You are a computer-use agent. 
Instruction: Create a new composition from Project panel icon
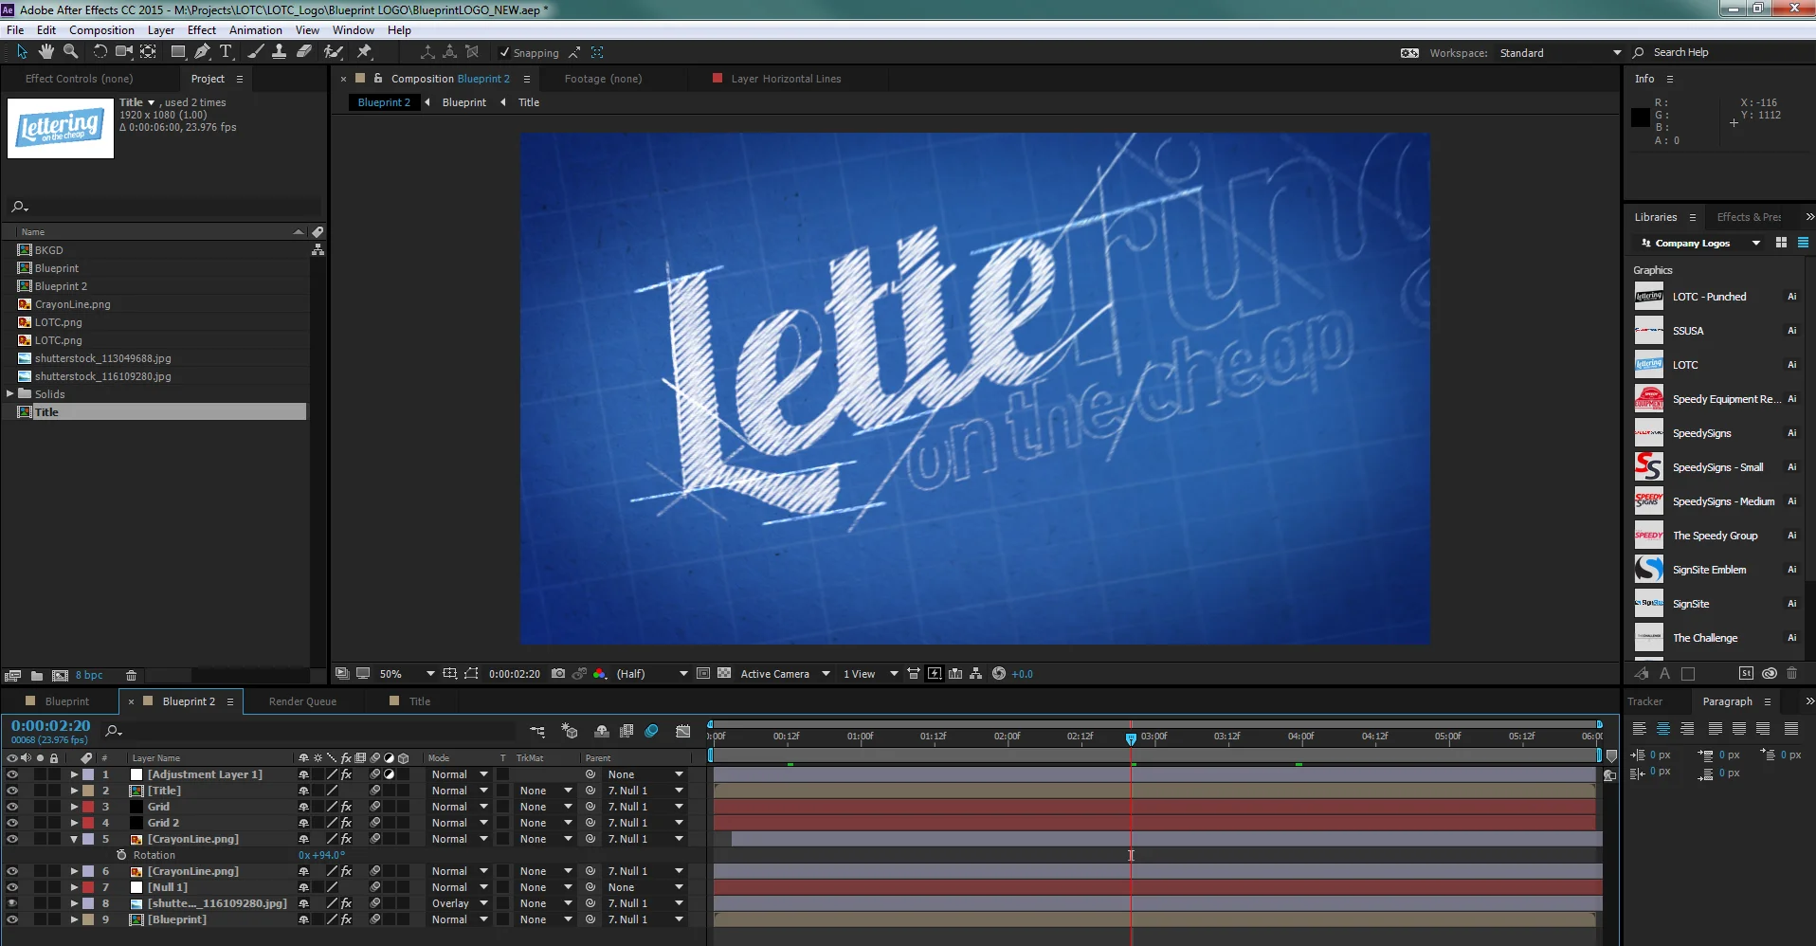click(x=60, y=676)
